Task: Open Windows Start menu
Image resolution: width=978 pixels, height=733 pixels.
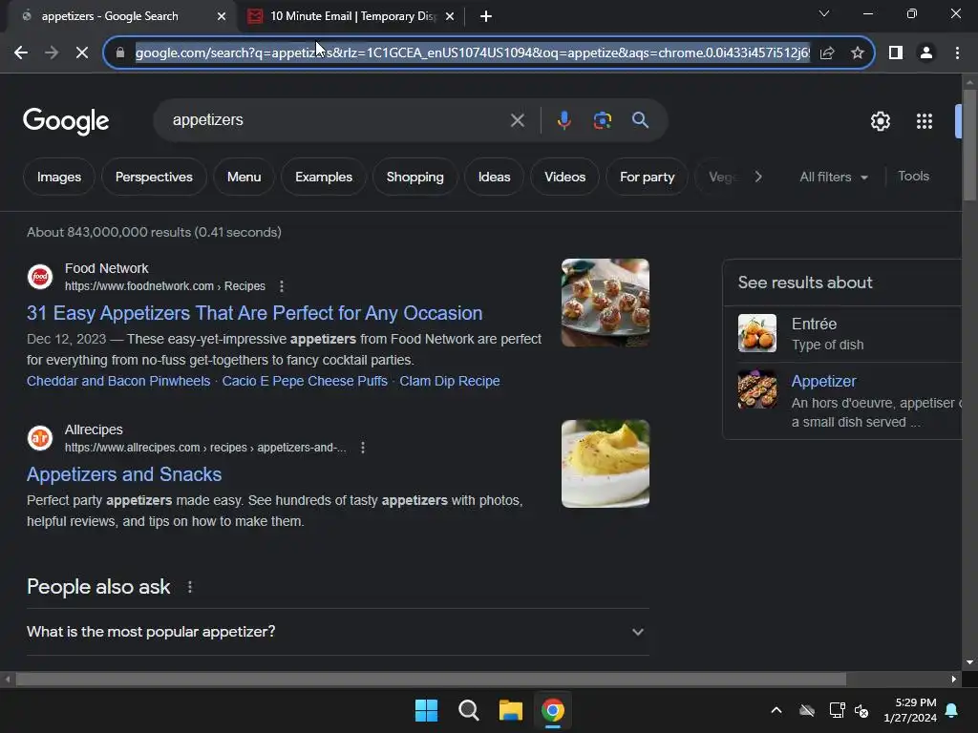Action: pyautogui.click(x=427, y=710)
